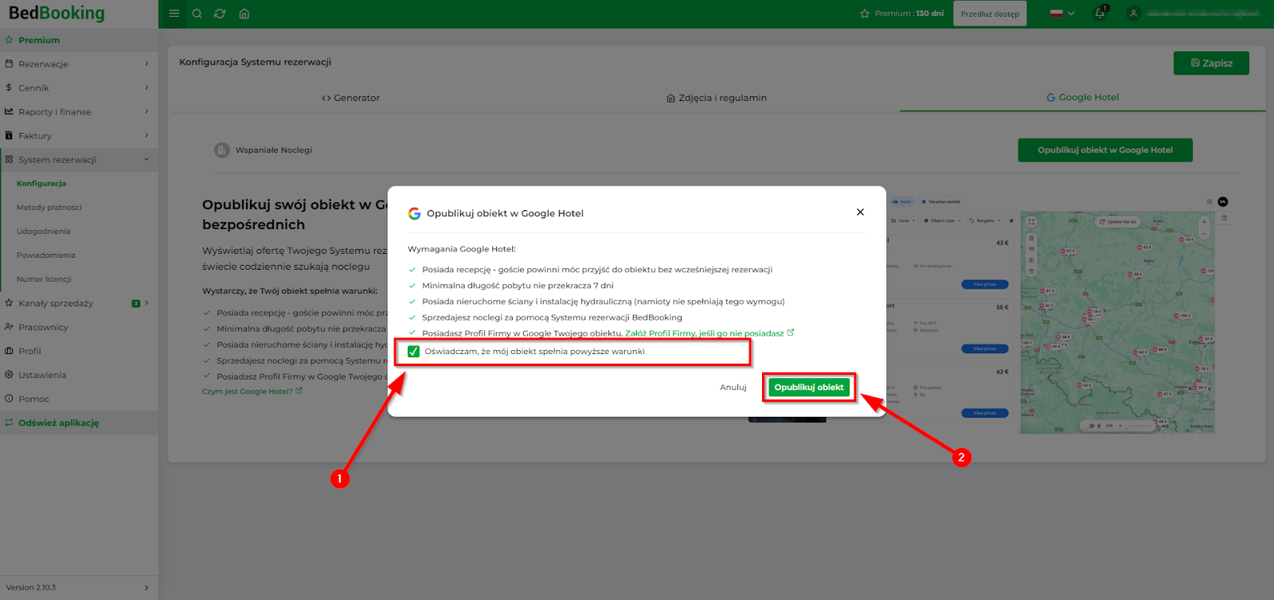
Task: Click the refresh arrows icon in top bar
Action: click(x=220, y=14)
